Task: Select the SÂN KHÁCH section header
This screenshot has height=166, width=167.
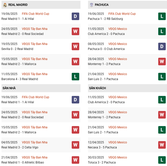Action: (97, 88)
